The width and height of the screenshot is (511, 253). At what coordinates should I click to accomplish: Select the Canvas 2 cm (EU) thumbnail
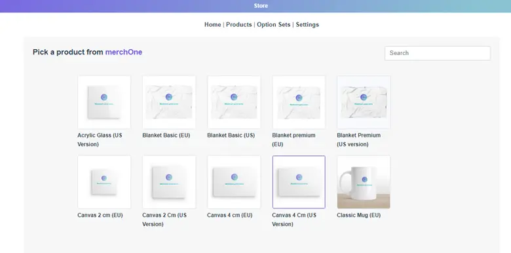pos(104,182)
